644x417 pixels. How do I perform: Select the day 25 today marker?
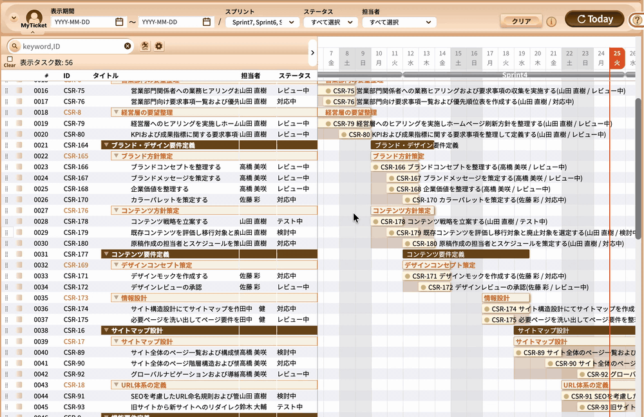tap(617, 58)
